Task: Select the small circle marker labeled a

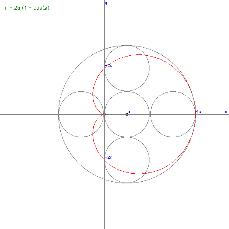Action: click(127, 114)
